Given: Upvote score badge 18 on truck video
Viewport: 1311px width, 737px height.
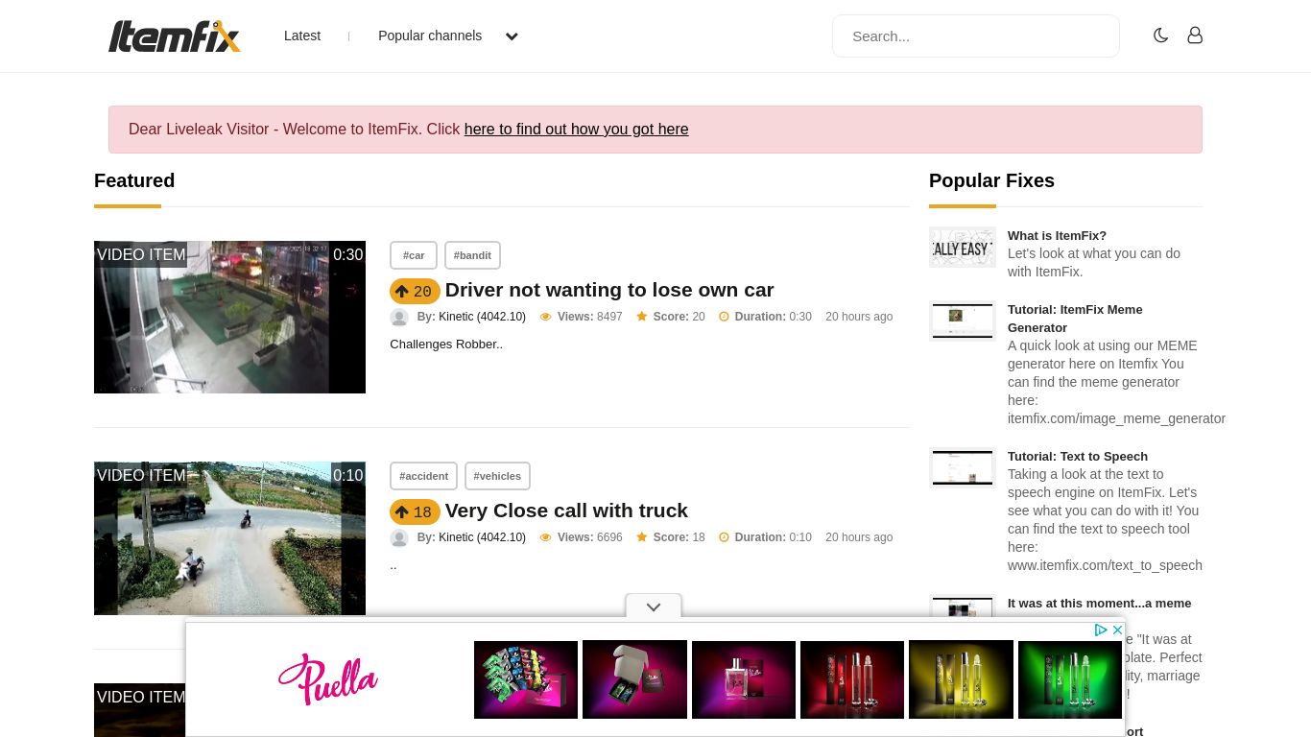Looking at the screenshot, I should pyautogui.click(x=415, y=512).
